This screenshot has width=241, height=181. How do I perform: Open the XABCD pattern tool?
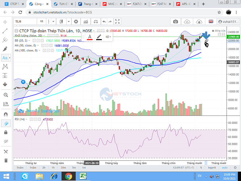click(x=5, y=67)
